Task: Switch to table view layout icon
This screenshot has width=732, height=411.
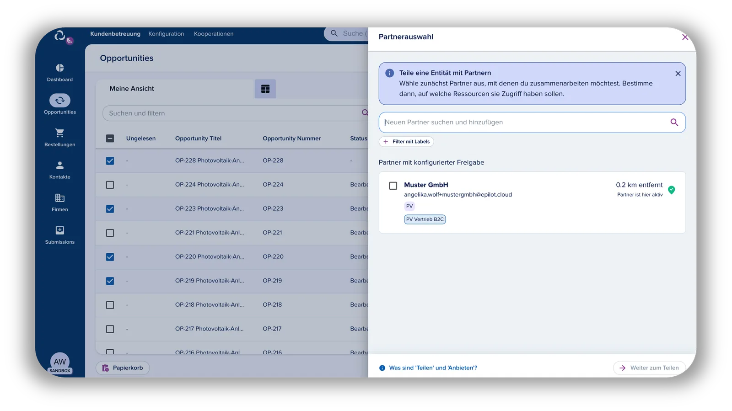Action: coord(265,89)
